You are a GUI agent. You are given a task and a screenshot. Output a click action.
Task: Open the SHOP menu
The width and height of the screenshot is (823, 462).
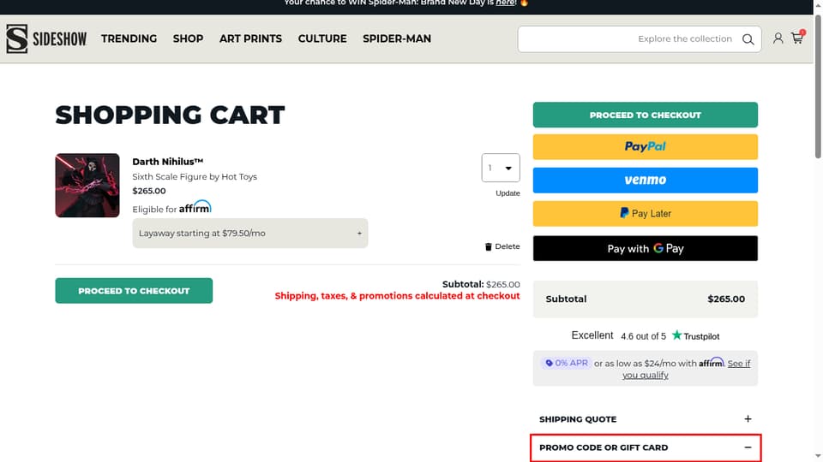188,38
